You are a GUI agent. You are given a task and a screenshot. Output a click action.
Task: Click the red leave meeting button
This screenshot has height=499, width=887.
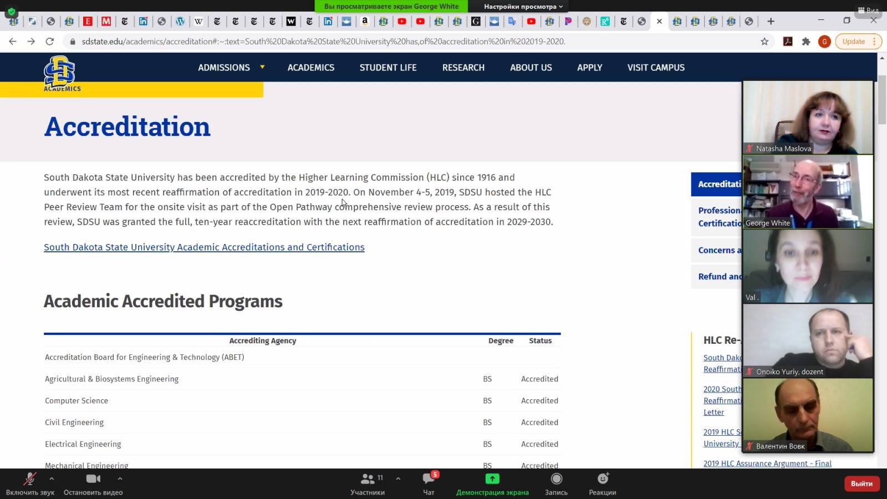[861, 483]
